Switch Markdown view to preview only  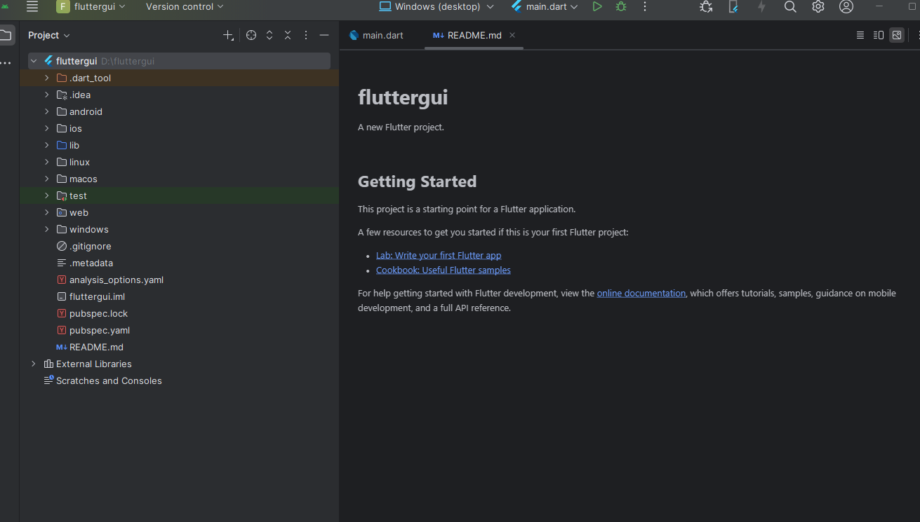coord(897,35)
